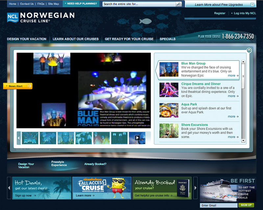Expand the yellow News Alert tab
Image resolution: width=263 pixels, height=210 pixels.
tap(18, 86)
